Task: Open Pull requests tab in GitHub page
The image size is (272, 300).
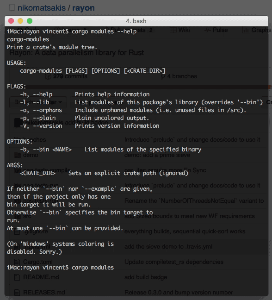Action: (128, 30)
